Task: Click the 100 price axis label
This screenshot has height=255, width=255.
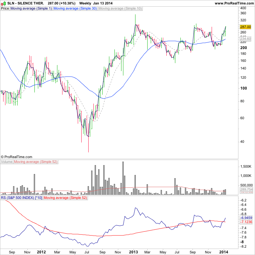Action: click(244, 88)
